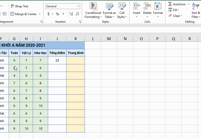Click Decrease Decimal icon
The image size is (201, 139).
click(77, 14)
